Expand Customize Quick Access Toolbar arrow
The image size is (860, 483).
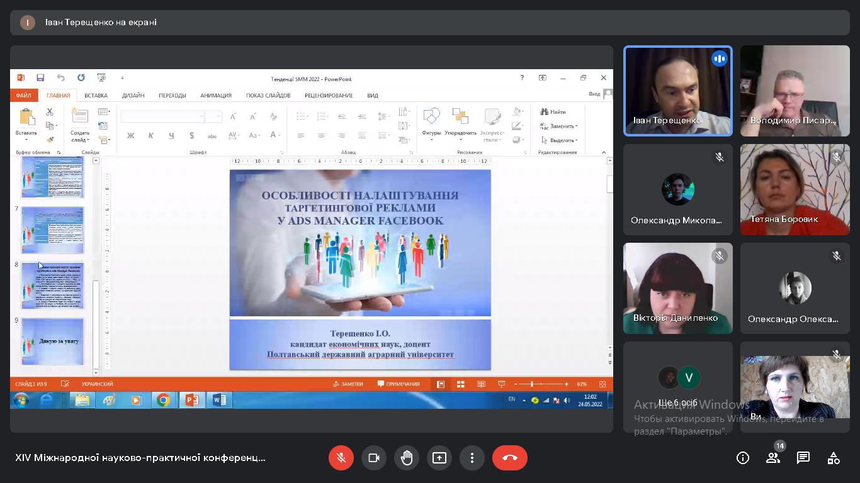point(122,78)
